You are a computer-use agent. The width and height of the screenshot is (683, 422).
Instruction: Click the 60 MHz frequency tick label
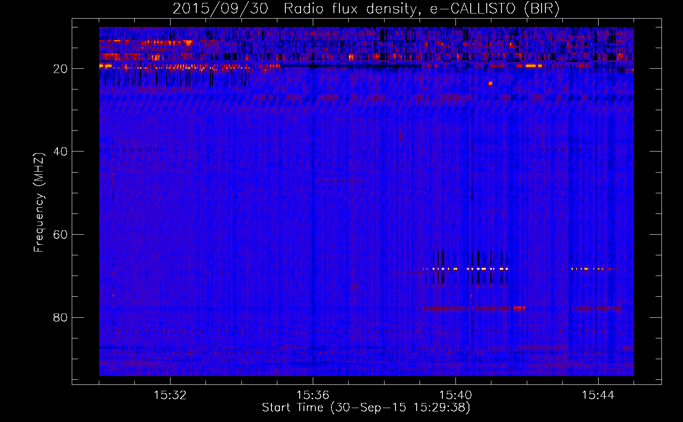coord(61,235)
